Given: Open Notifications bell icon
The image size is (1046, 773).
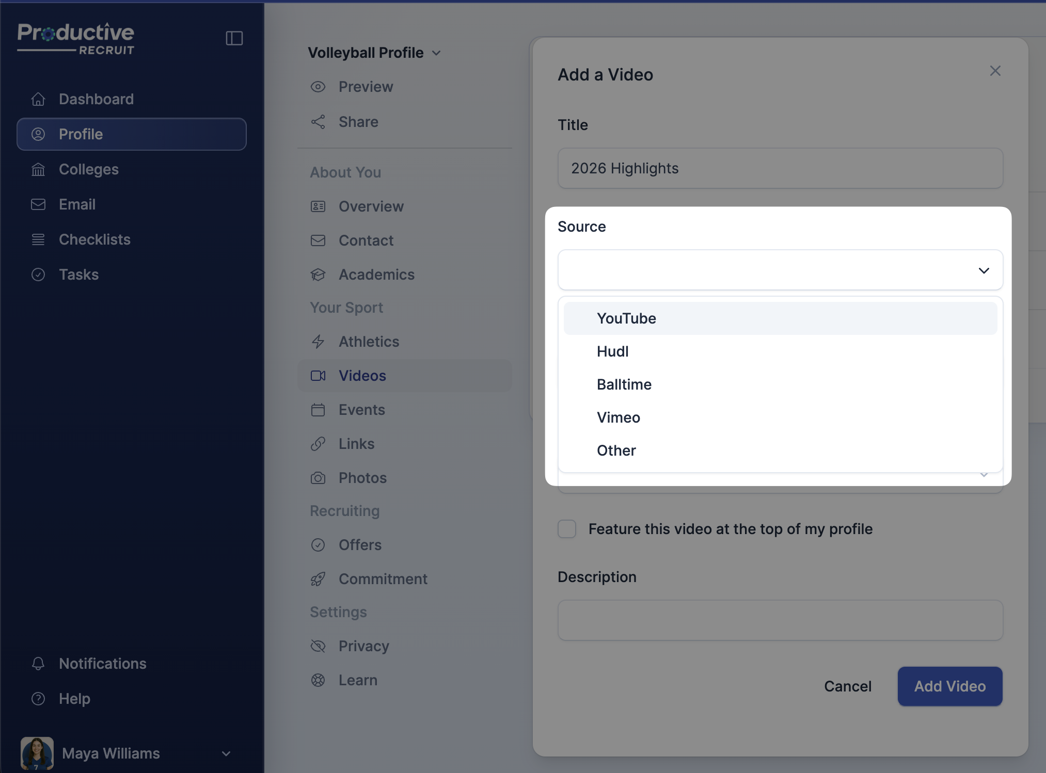Looking at the screenshot, I should (38, 664).
